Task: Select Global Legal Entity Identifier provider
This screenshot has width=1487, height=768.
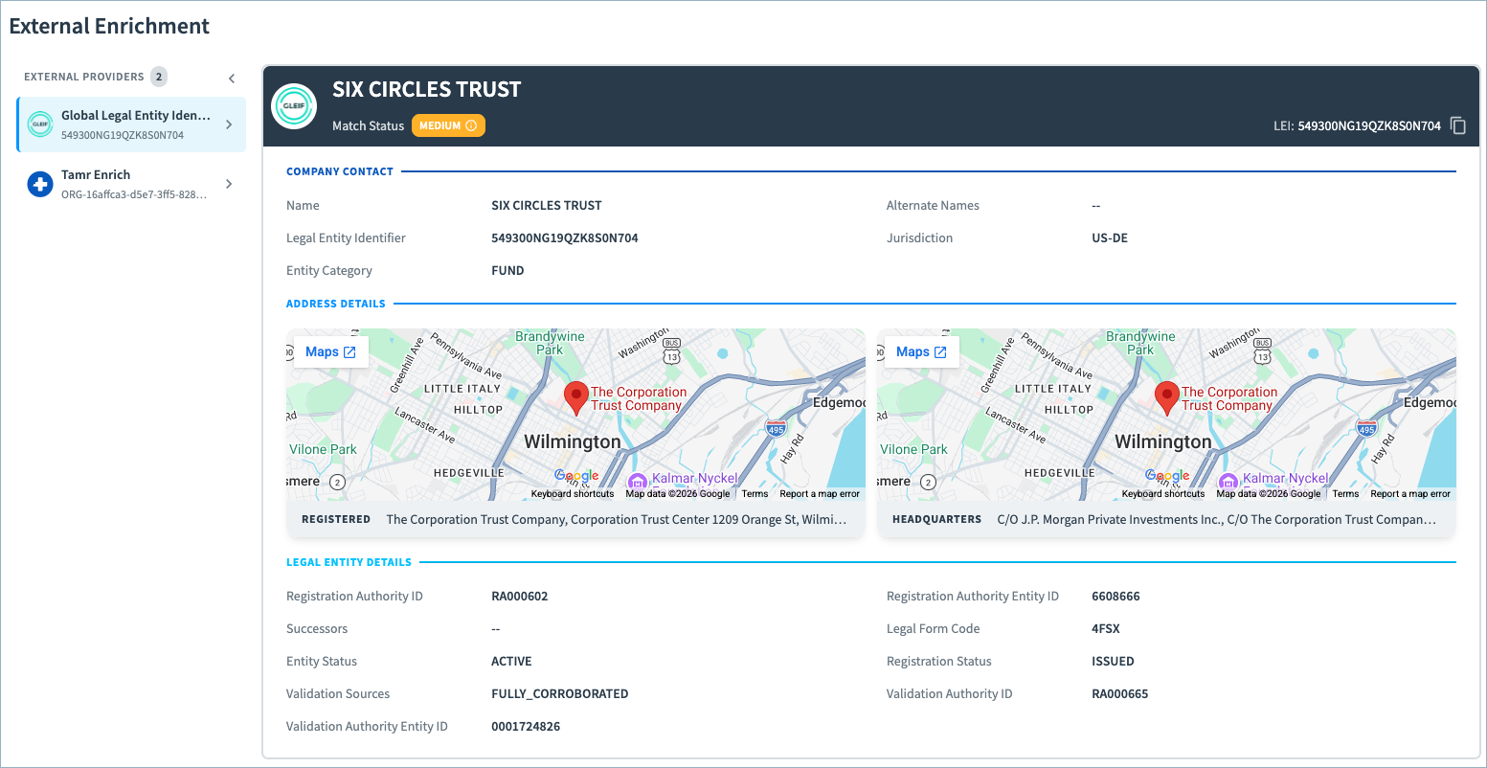Action: point(131,124)
